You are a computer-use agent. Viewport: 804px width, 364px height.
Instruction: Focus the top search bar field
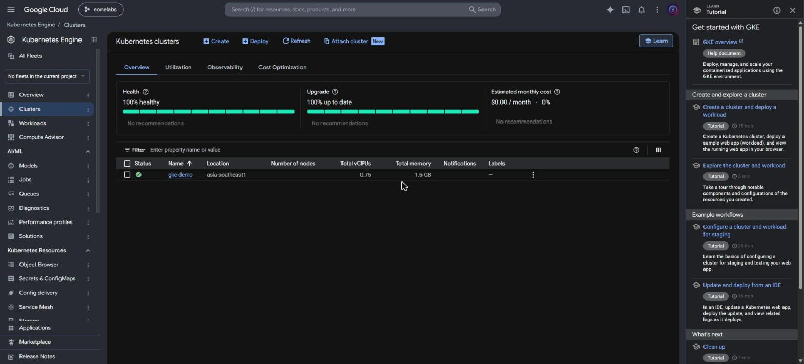click(363, 10)
